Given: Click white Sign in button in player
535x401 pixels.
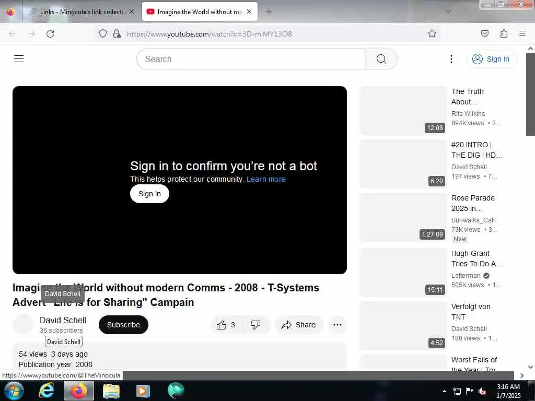Looking at the screenshot, I should (x=149, y=194).
